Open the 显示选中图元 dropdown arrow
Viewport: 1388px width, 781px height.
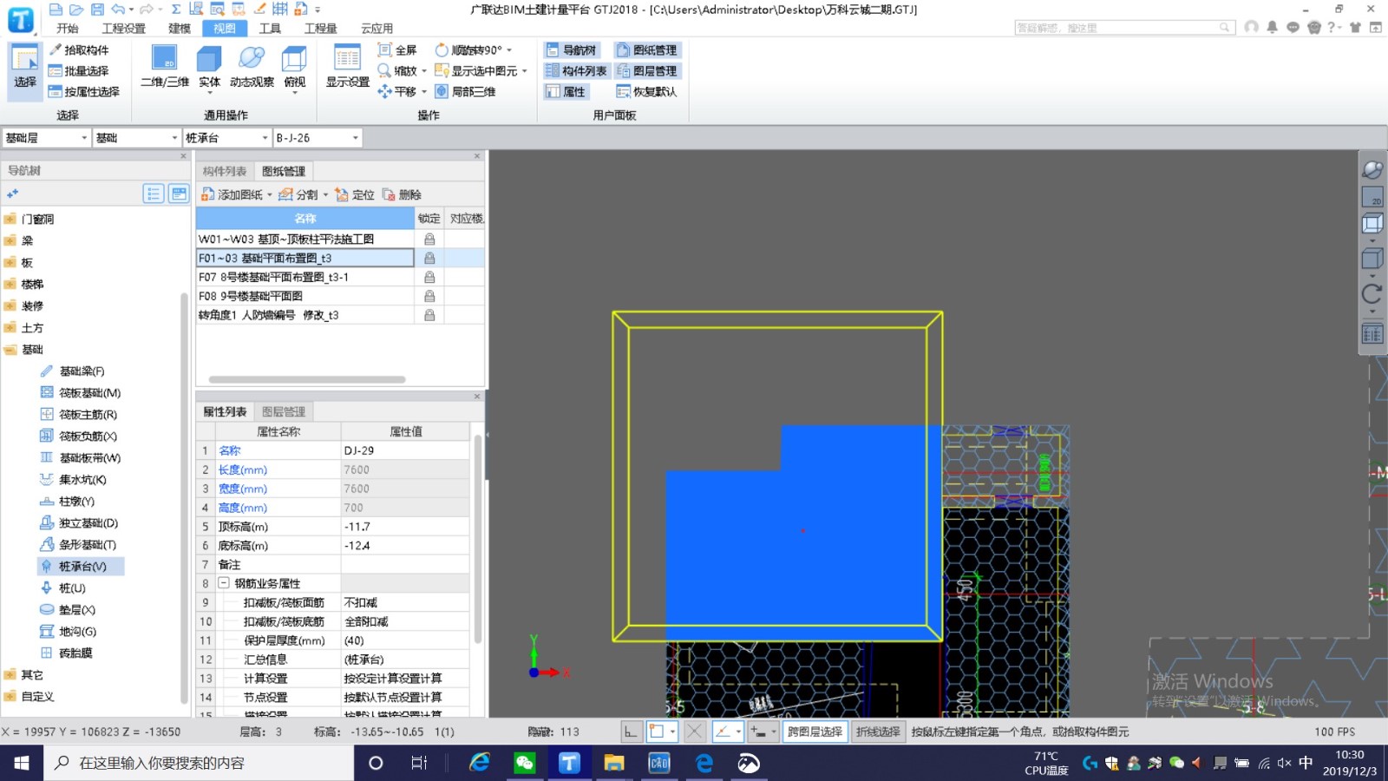[525, 71]
